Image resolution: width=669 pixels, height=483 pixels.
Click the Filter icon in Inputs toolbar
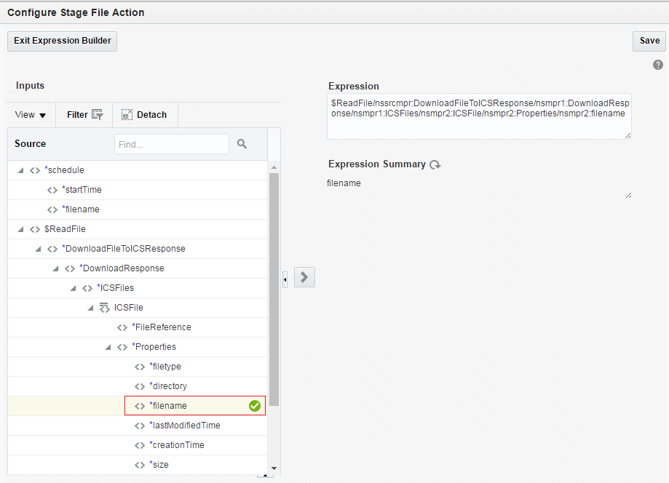click(98, 115)
